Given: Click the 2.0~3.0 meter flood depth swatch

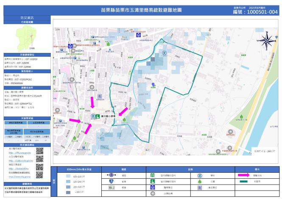Looking at the screenshot, I should pyautogui.click(x=63, y=187).
